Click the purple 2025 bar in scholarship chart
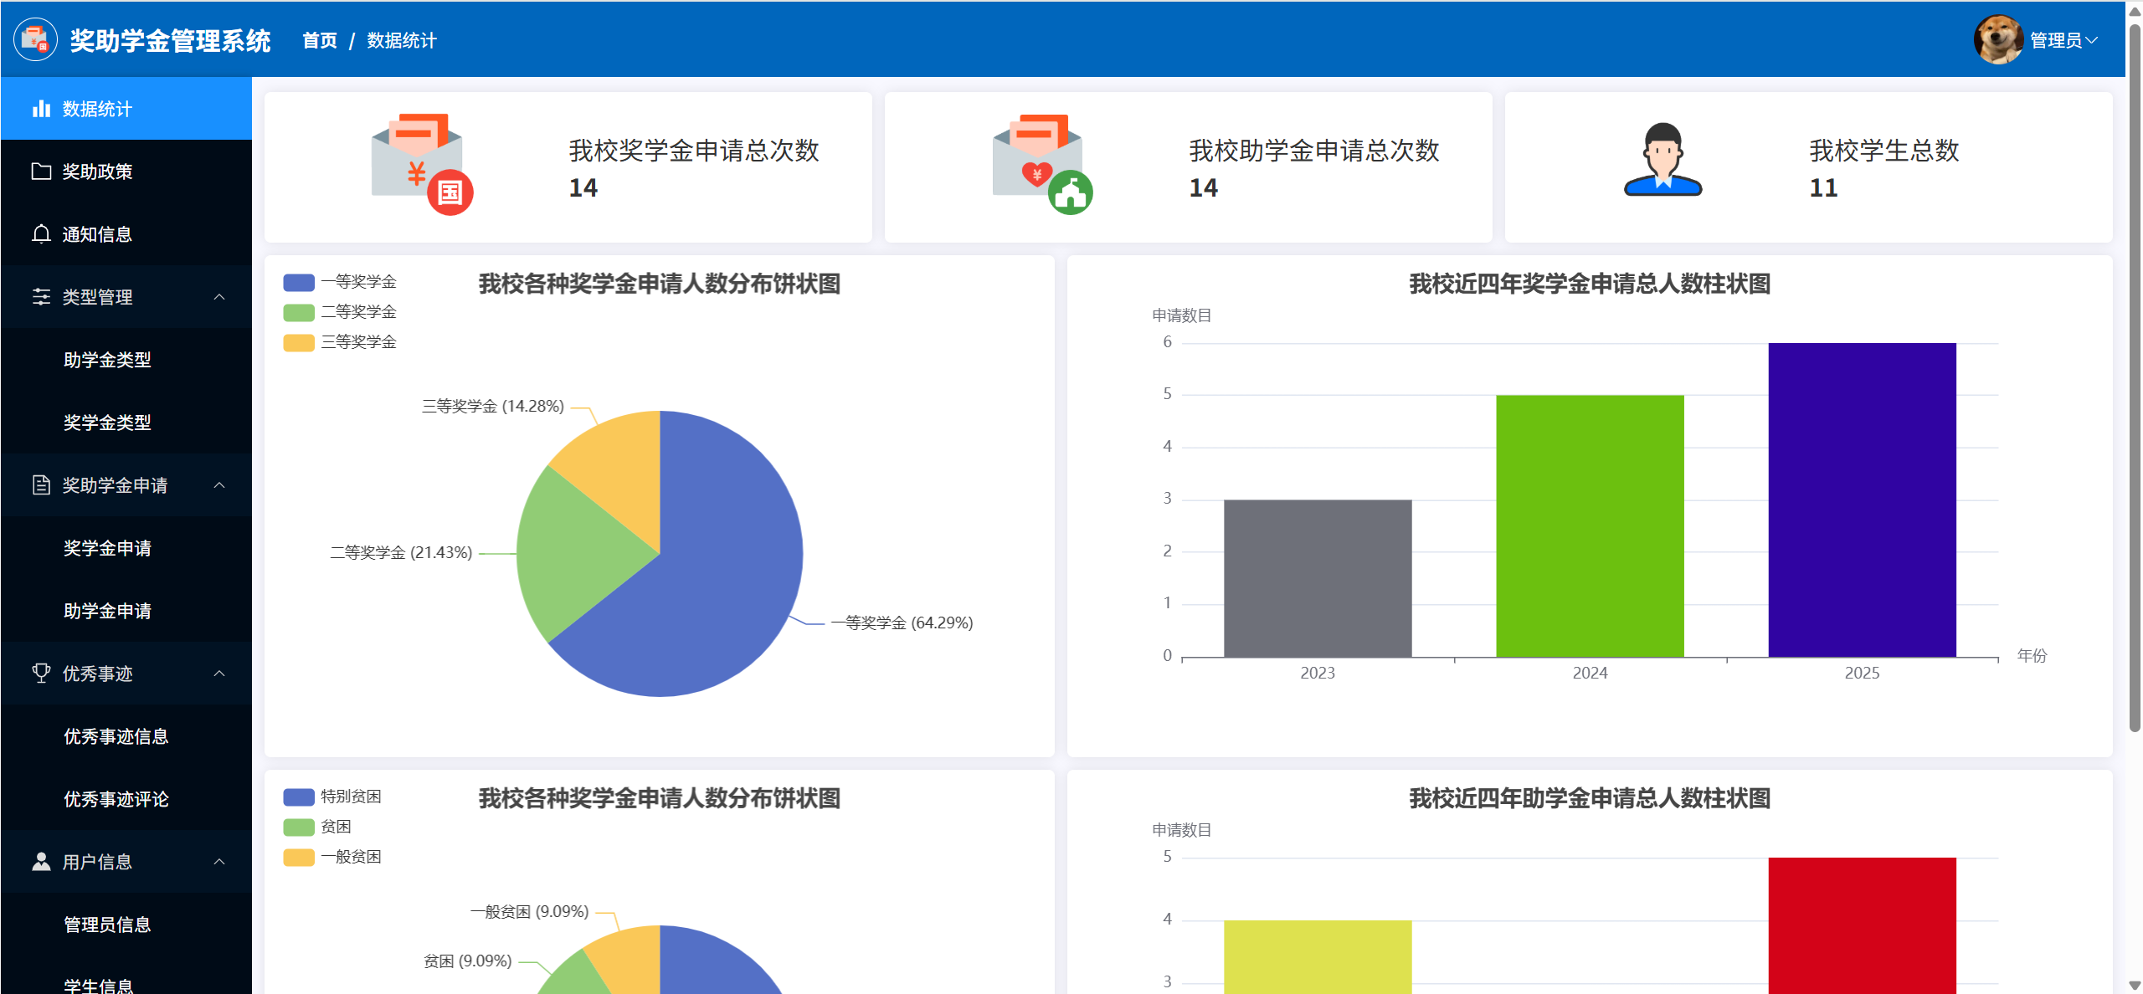The image size is (2143, 994). (1862, 500)
